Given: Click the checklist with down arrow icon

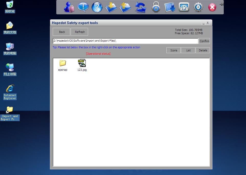Looking at the screenshot, I should [x=170, y=7].
